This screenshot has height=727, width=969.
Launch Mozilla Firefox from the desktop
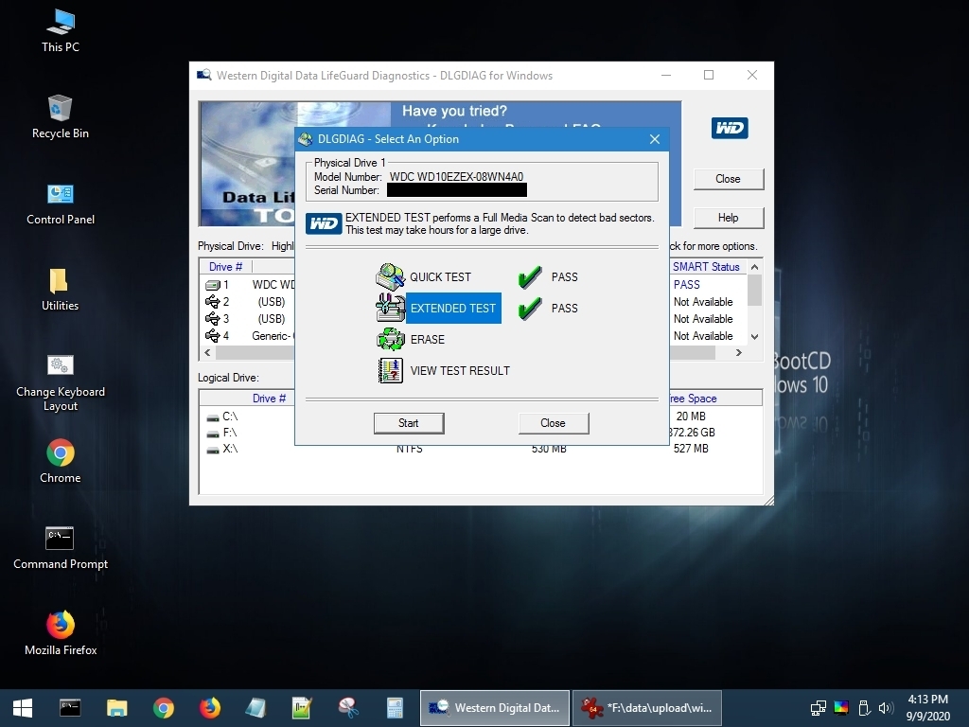(61, 633)
